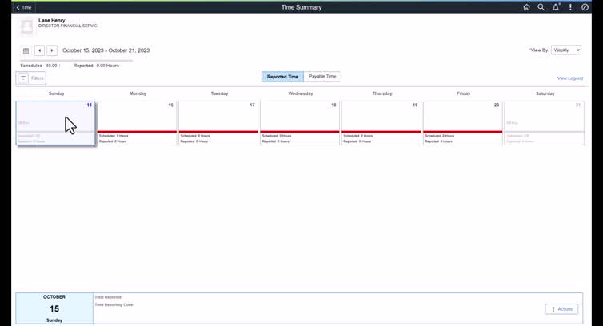
Task: Open the Filters button
Action: (x=31, y=78)
